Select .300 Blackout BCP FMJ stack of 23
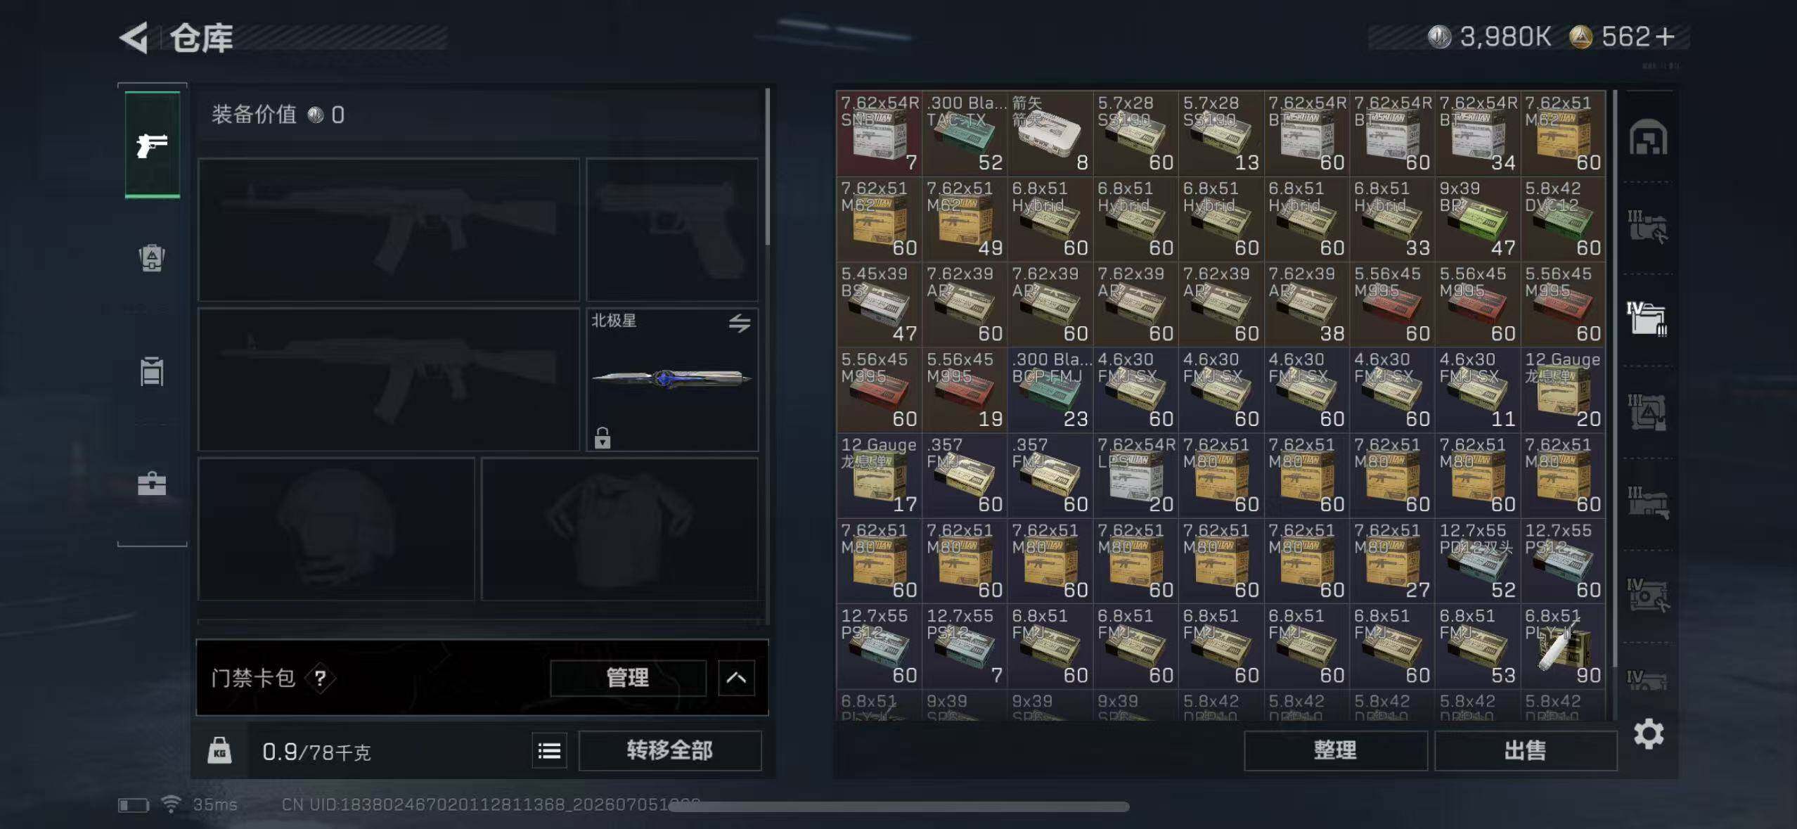Viewport: 1797px width, 829px height. (1050, 390)
